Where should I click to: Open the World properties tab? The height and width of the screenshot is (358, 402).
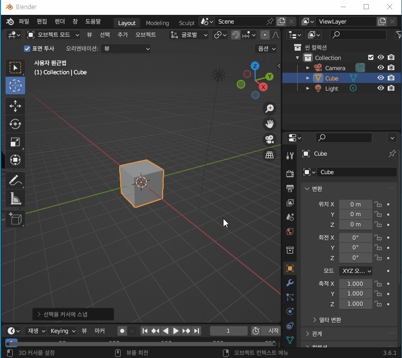[290, 231]
